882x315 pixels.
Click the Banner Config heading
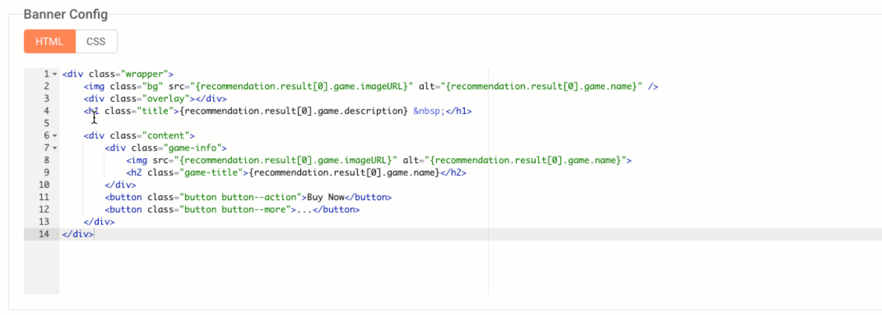click(x=66, y=14)
